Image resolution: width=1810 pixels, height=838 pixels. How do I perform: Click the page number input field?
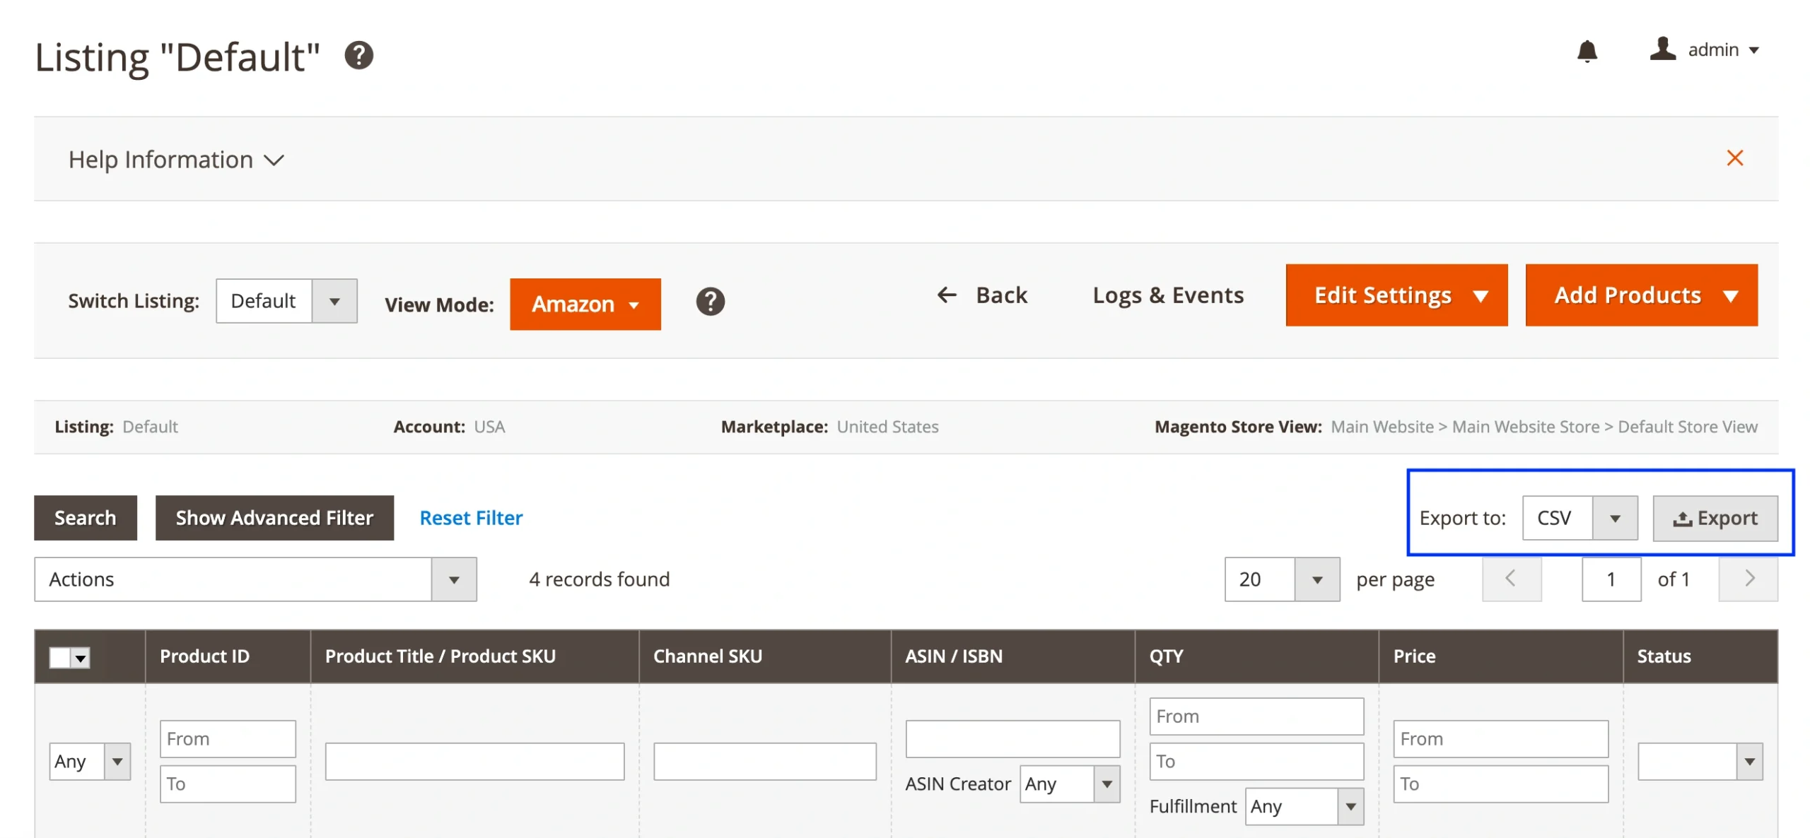(x=1611, y=579)
